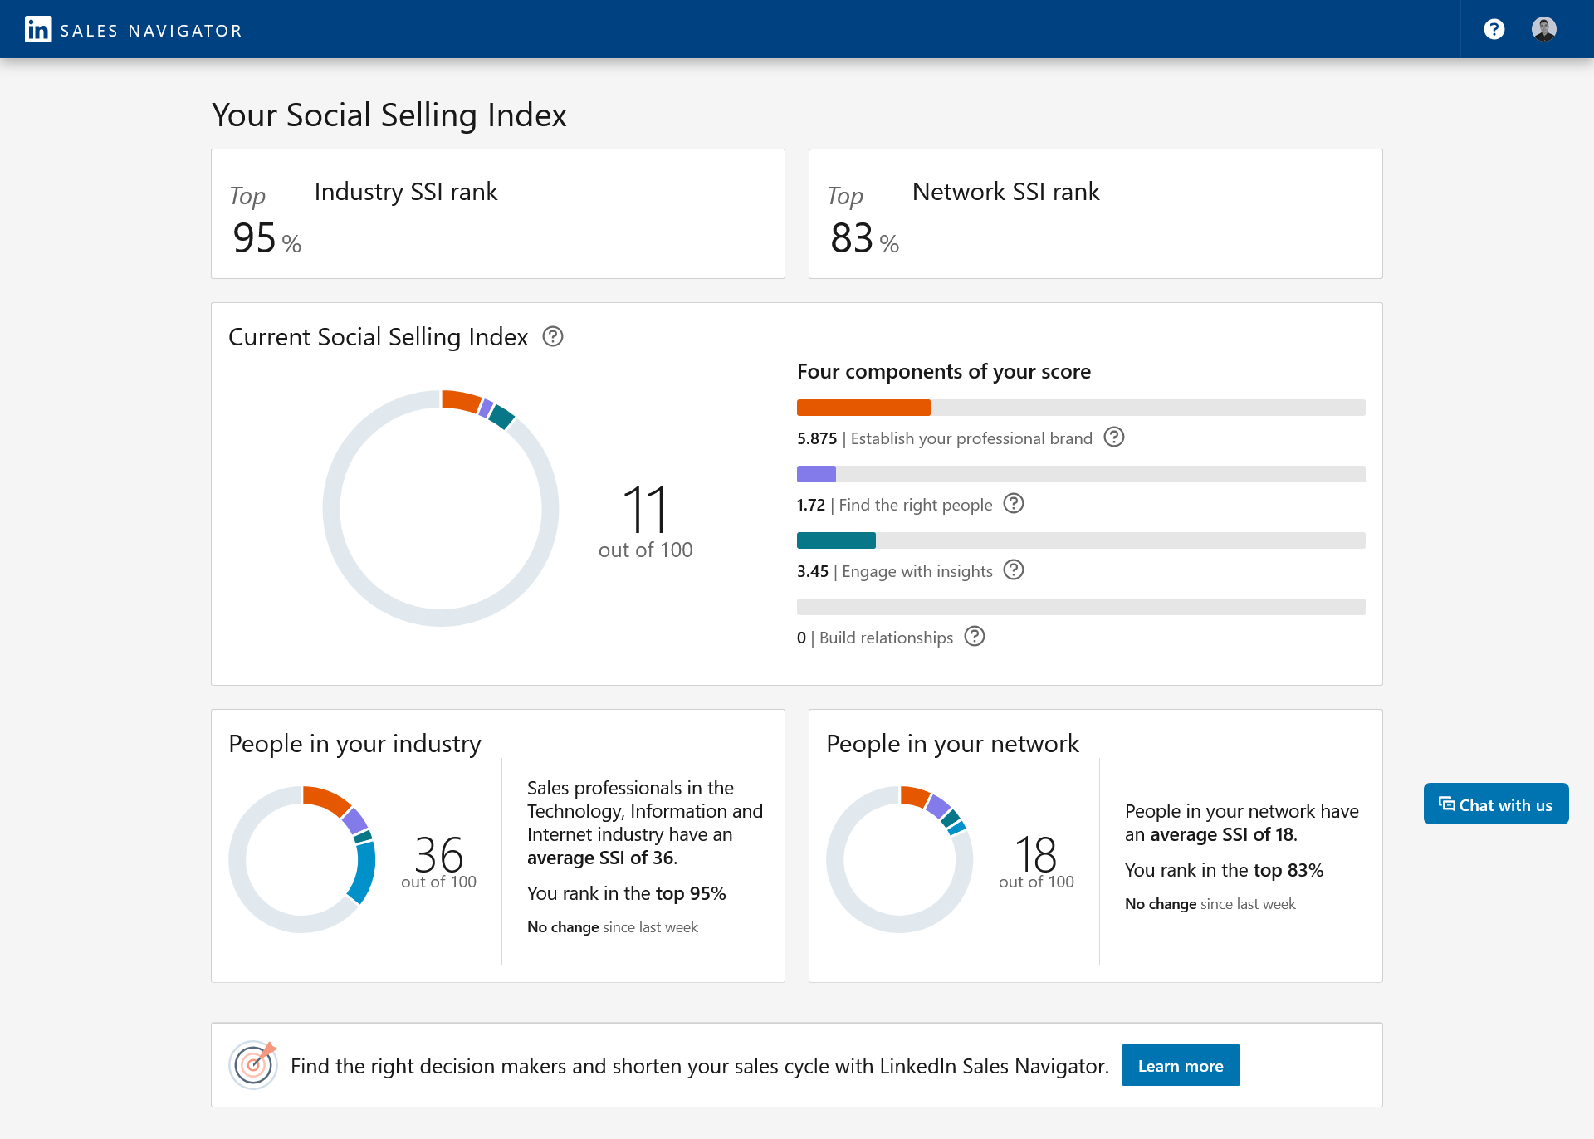
Task: Open the Chat with us button
Action: (x=1496, y=804)
